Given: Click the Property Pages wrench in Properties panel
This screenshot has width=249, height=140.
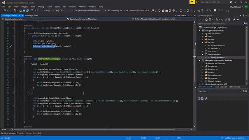Looking at the screenshot, I should pyautogui.click(x=206, y=98).
